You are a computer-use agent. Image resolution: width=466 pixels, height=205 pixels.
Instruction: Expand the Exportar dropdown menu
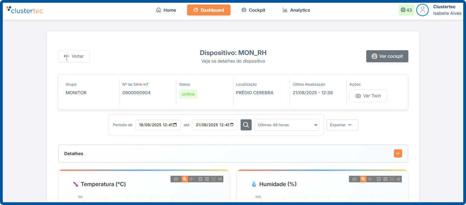tap(342, 125)
